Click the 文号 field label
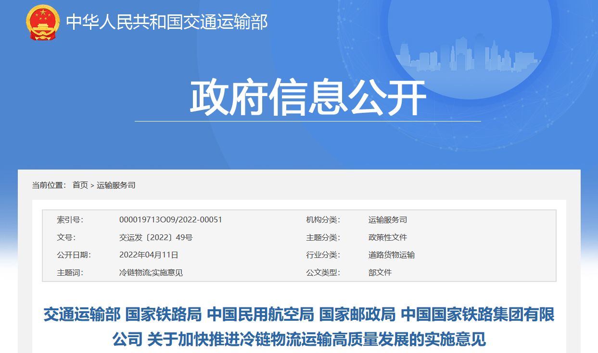Viewport: 598px width, 353px height. (x=66, y=237)
